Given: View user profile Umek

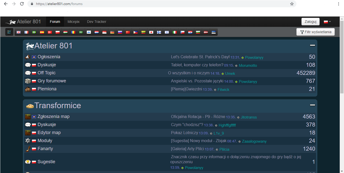Looking at the screenshot, I should (x=230, y=74).
